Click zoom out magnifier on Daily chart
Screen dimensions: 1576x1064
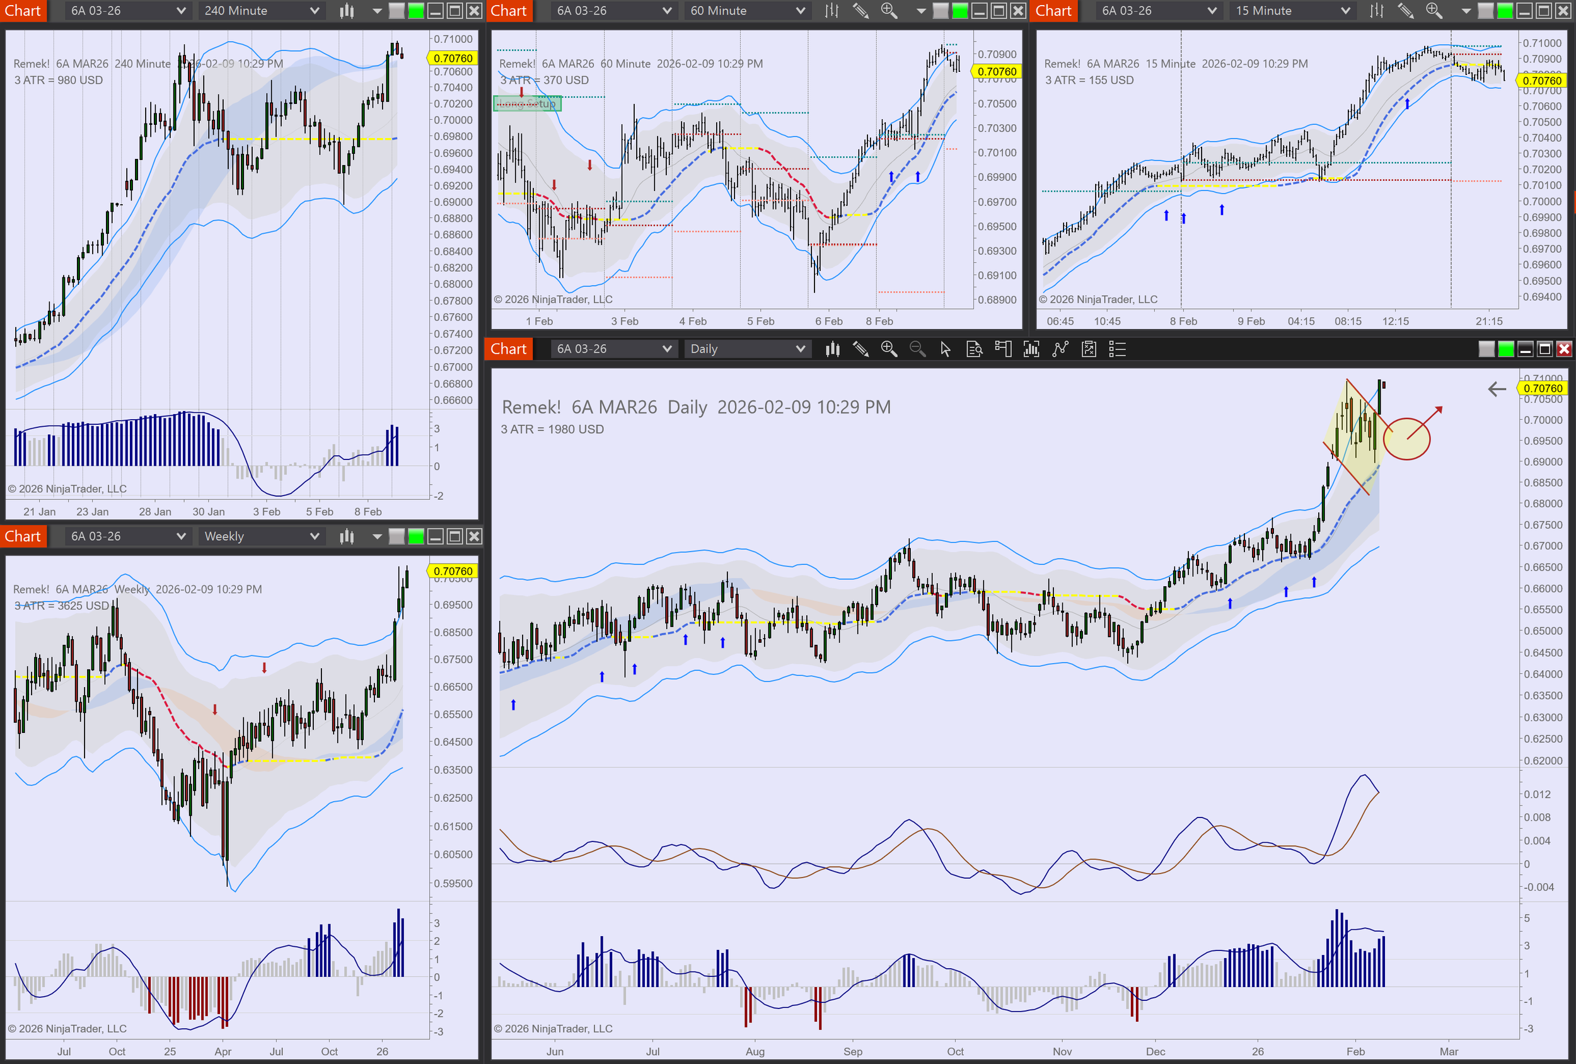click(917, 349)
